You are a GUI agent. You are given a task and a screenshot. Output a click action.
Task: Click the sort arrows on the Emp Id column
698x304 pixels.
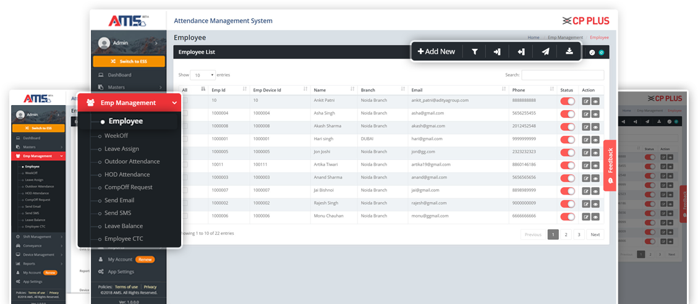[x=244, y=90]
